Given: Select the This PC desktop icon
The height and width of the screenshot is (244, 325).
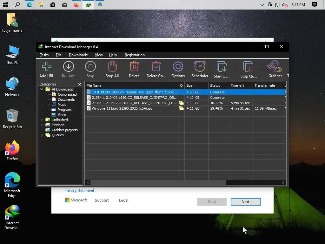Looking at the screenshot, I should point(12,55).
